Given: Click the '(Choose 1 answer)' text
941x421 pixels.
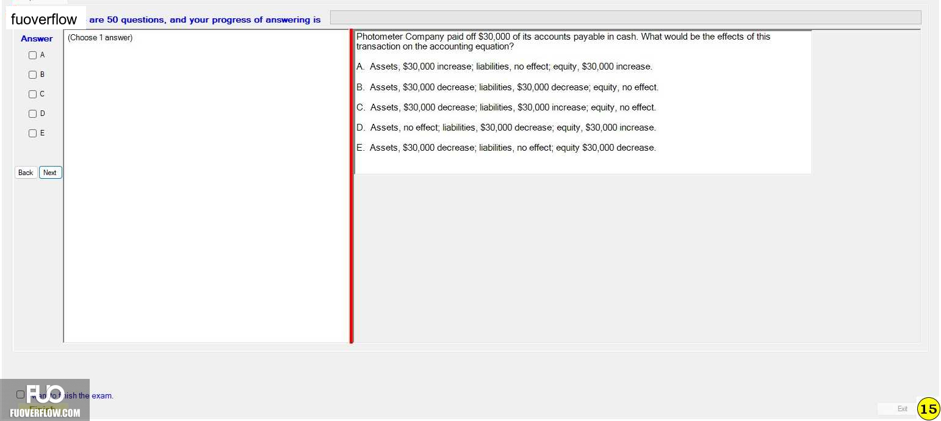Looking at the screenshot, I should [100, 38].
